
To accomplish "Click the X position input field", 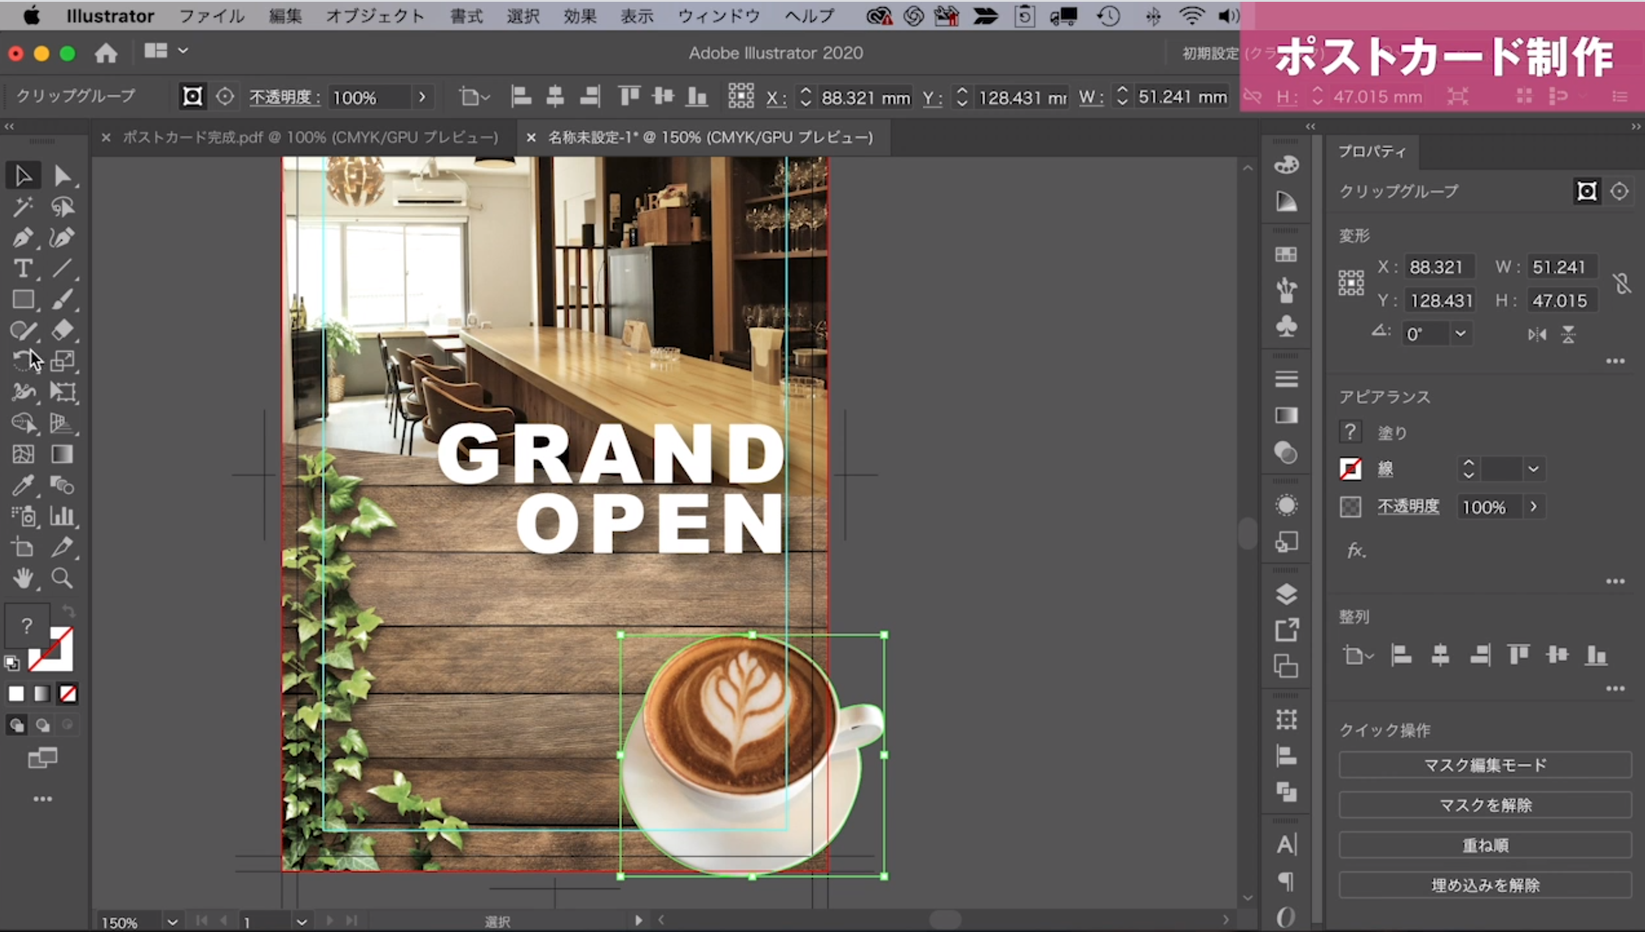I will tap(1438, 267).
